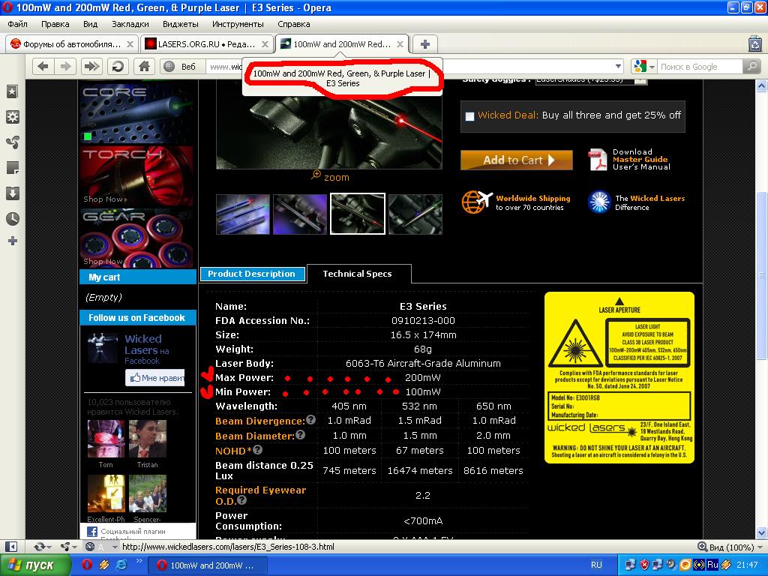The image size is (768, 576).
Task: Click the Веб address type button
Action: point(181,66)
